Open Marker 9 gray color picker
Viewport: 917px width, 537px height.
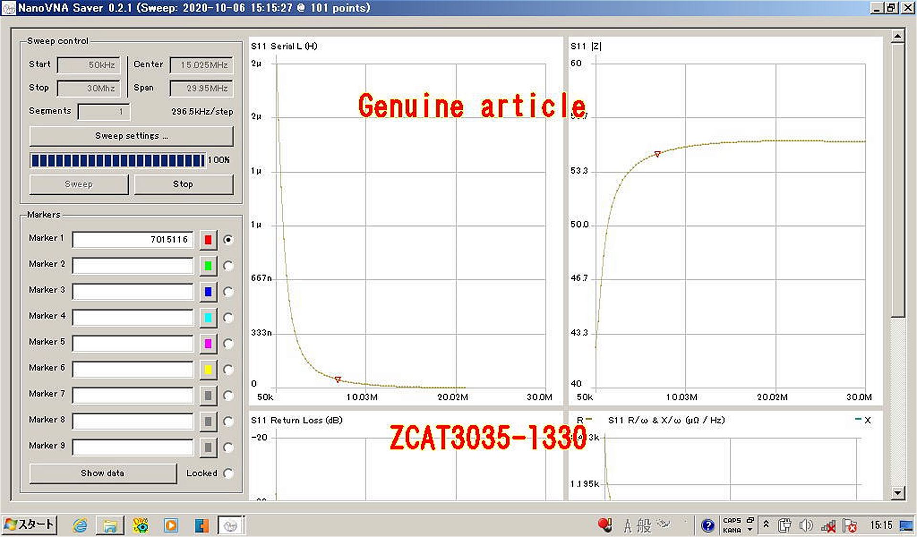(208, 447)
